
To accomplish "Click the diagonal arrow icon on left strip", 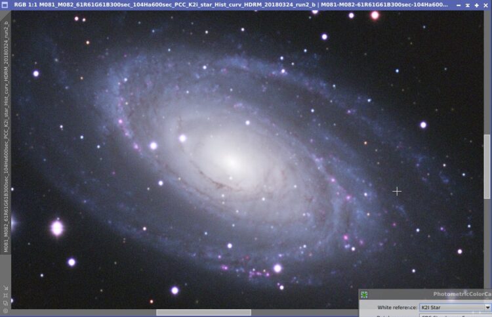I will pyautogui.click(x=5, y=288).
